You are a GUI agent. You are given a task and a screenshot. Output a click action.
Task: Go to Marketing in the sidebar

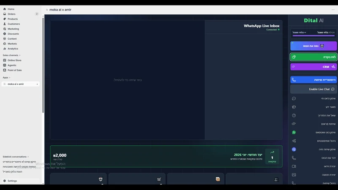pyautogui.click(x=21, y=29)
